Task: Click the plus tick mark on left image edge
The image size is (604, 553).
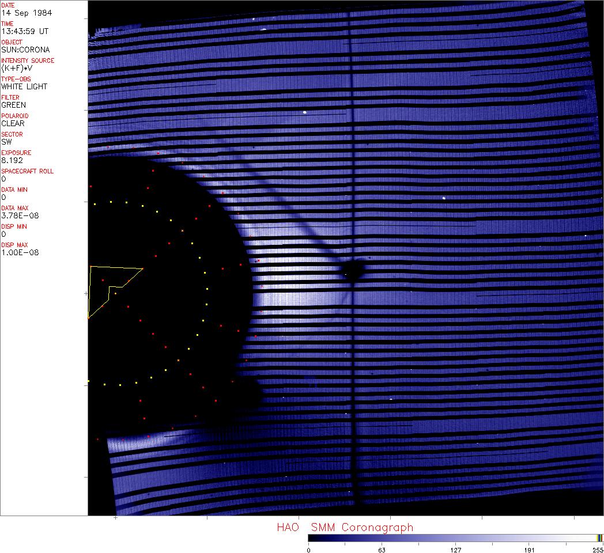Action: [x=86, y=294]
